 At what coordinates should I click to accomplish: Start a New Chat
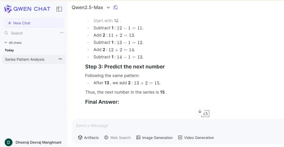[x=34, y=23]
